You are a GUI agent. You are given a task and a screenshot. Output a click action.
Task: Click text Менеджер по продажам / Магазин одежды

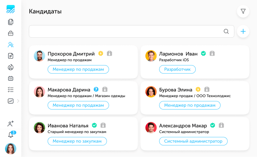[x=86, y=96]
